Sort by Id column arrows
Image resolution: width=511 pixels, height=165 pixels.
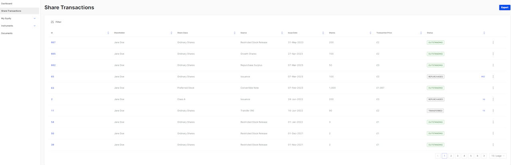pyautogui.click(x=108, y=33)
